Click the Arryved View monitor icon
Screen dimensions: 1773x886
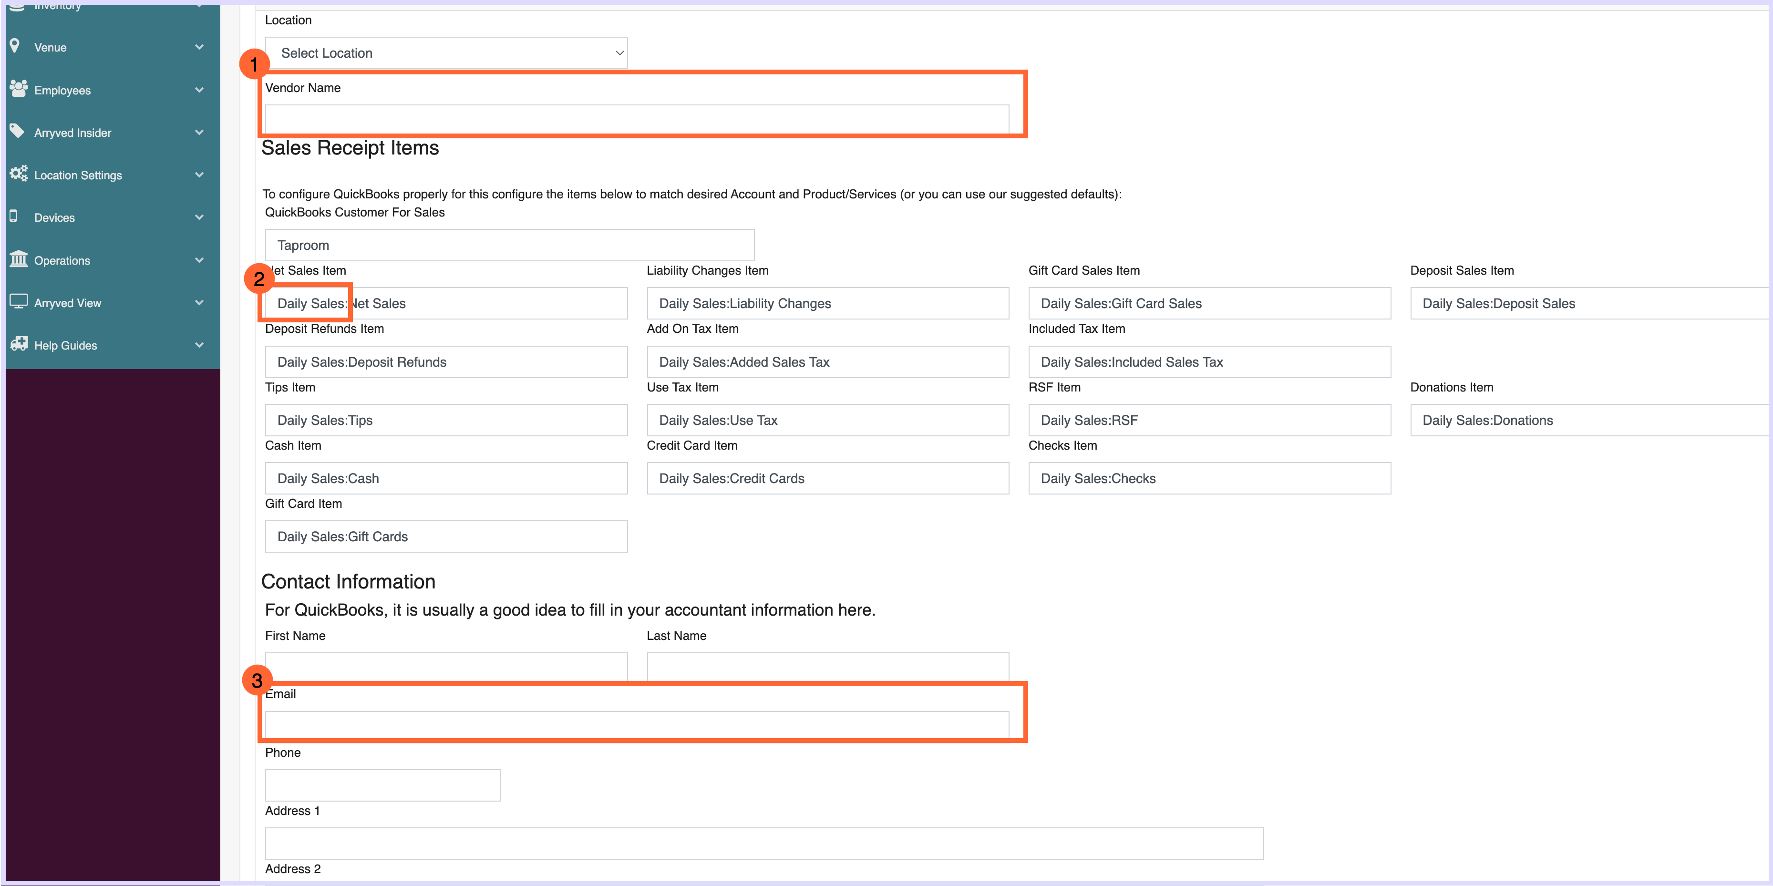pyautogui.click(x=19, y=301)
